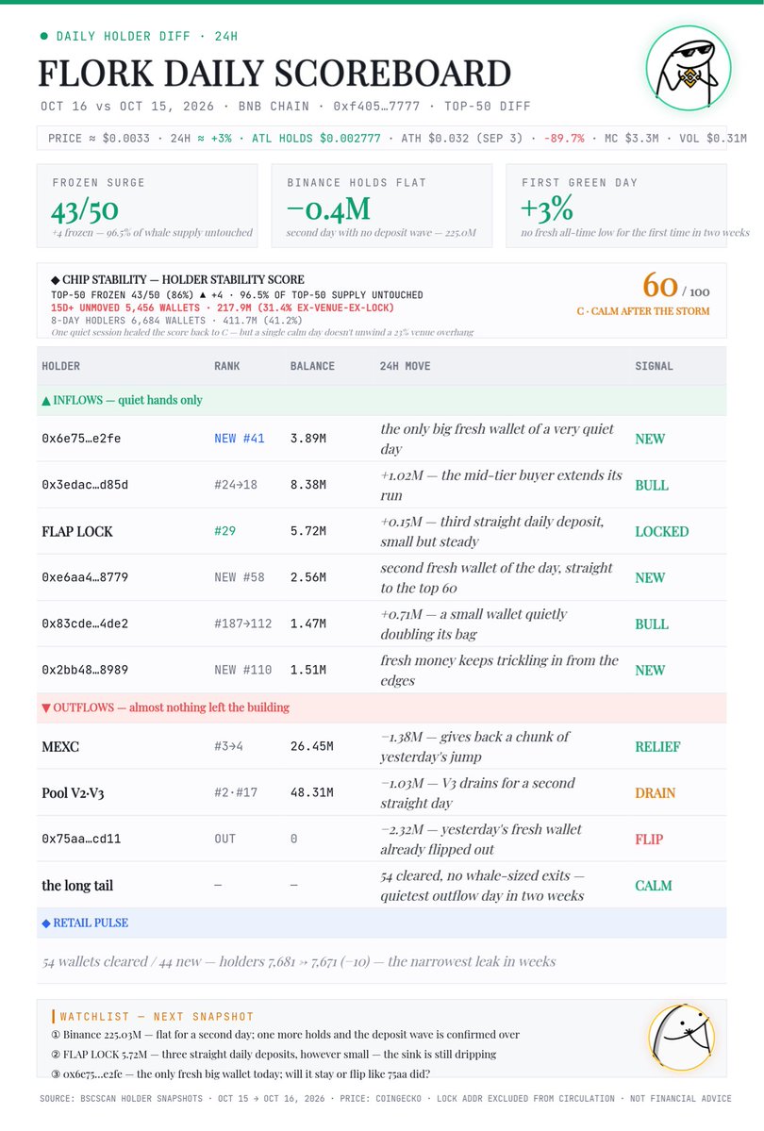Select the 8-DAY HODLERS 6,684 WALLETS line
This screenshot has height=1131, width=764.
(176, 320)
